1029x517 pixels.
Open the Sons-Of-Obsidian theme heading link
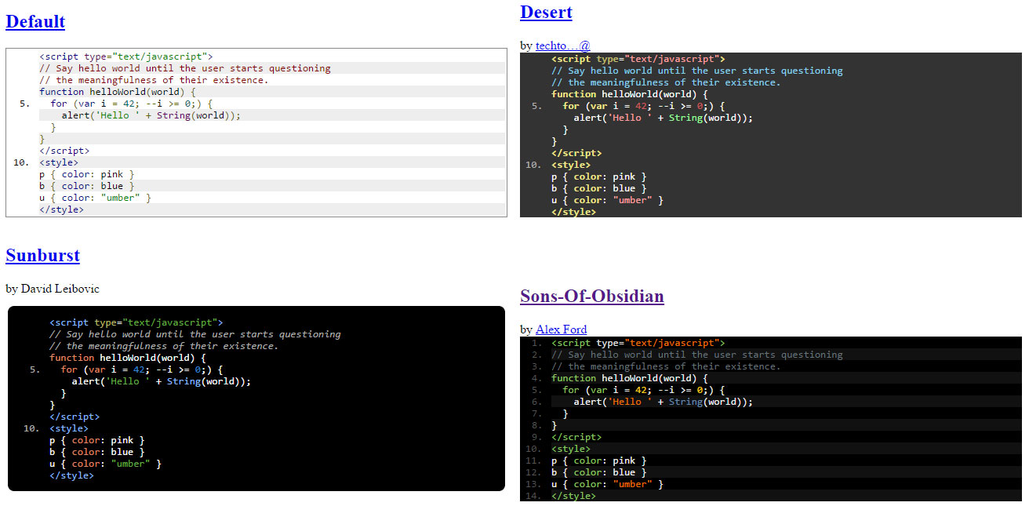592,296
